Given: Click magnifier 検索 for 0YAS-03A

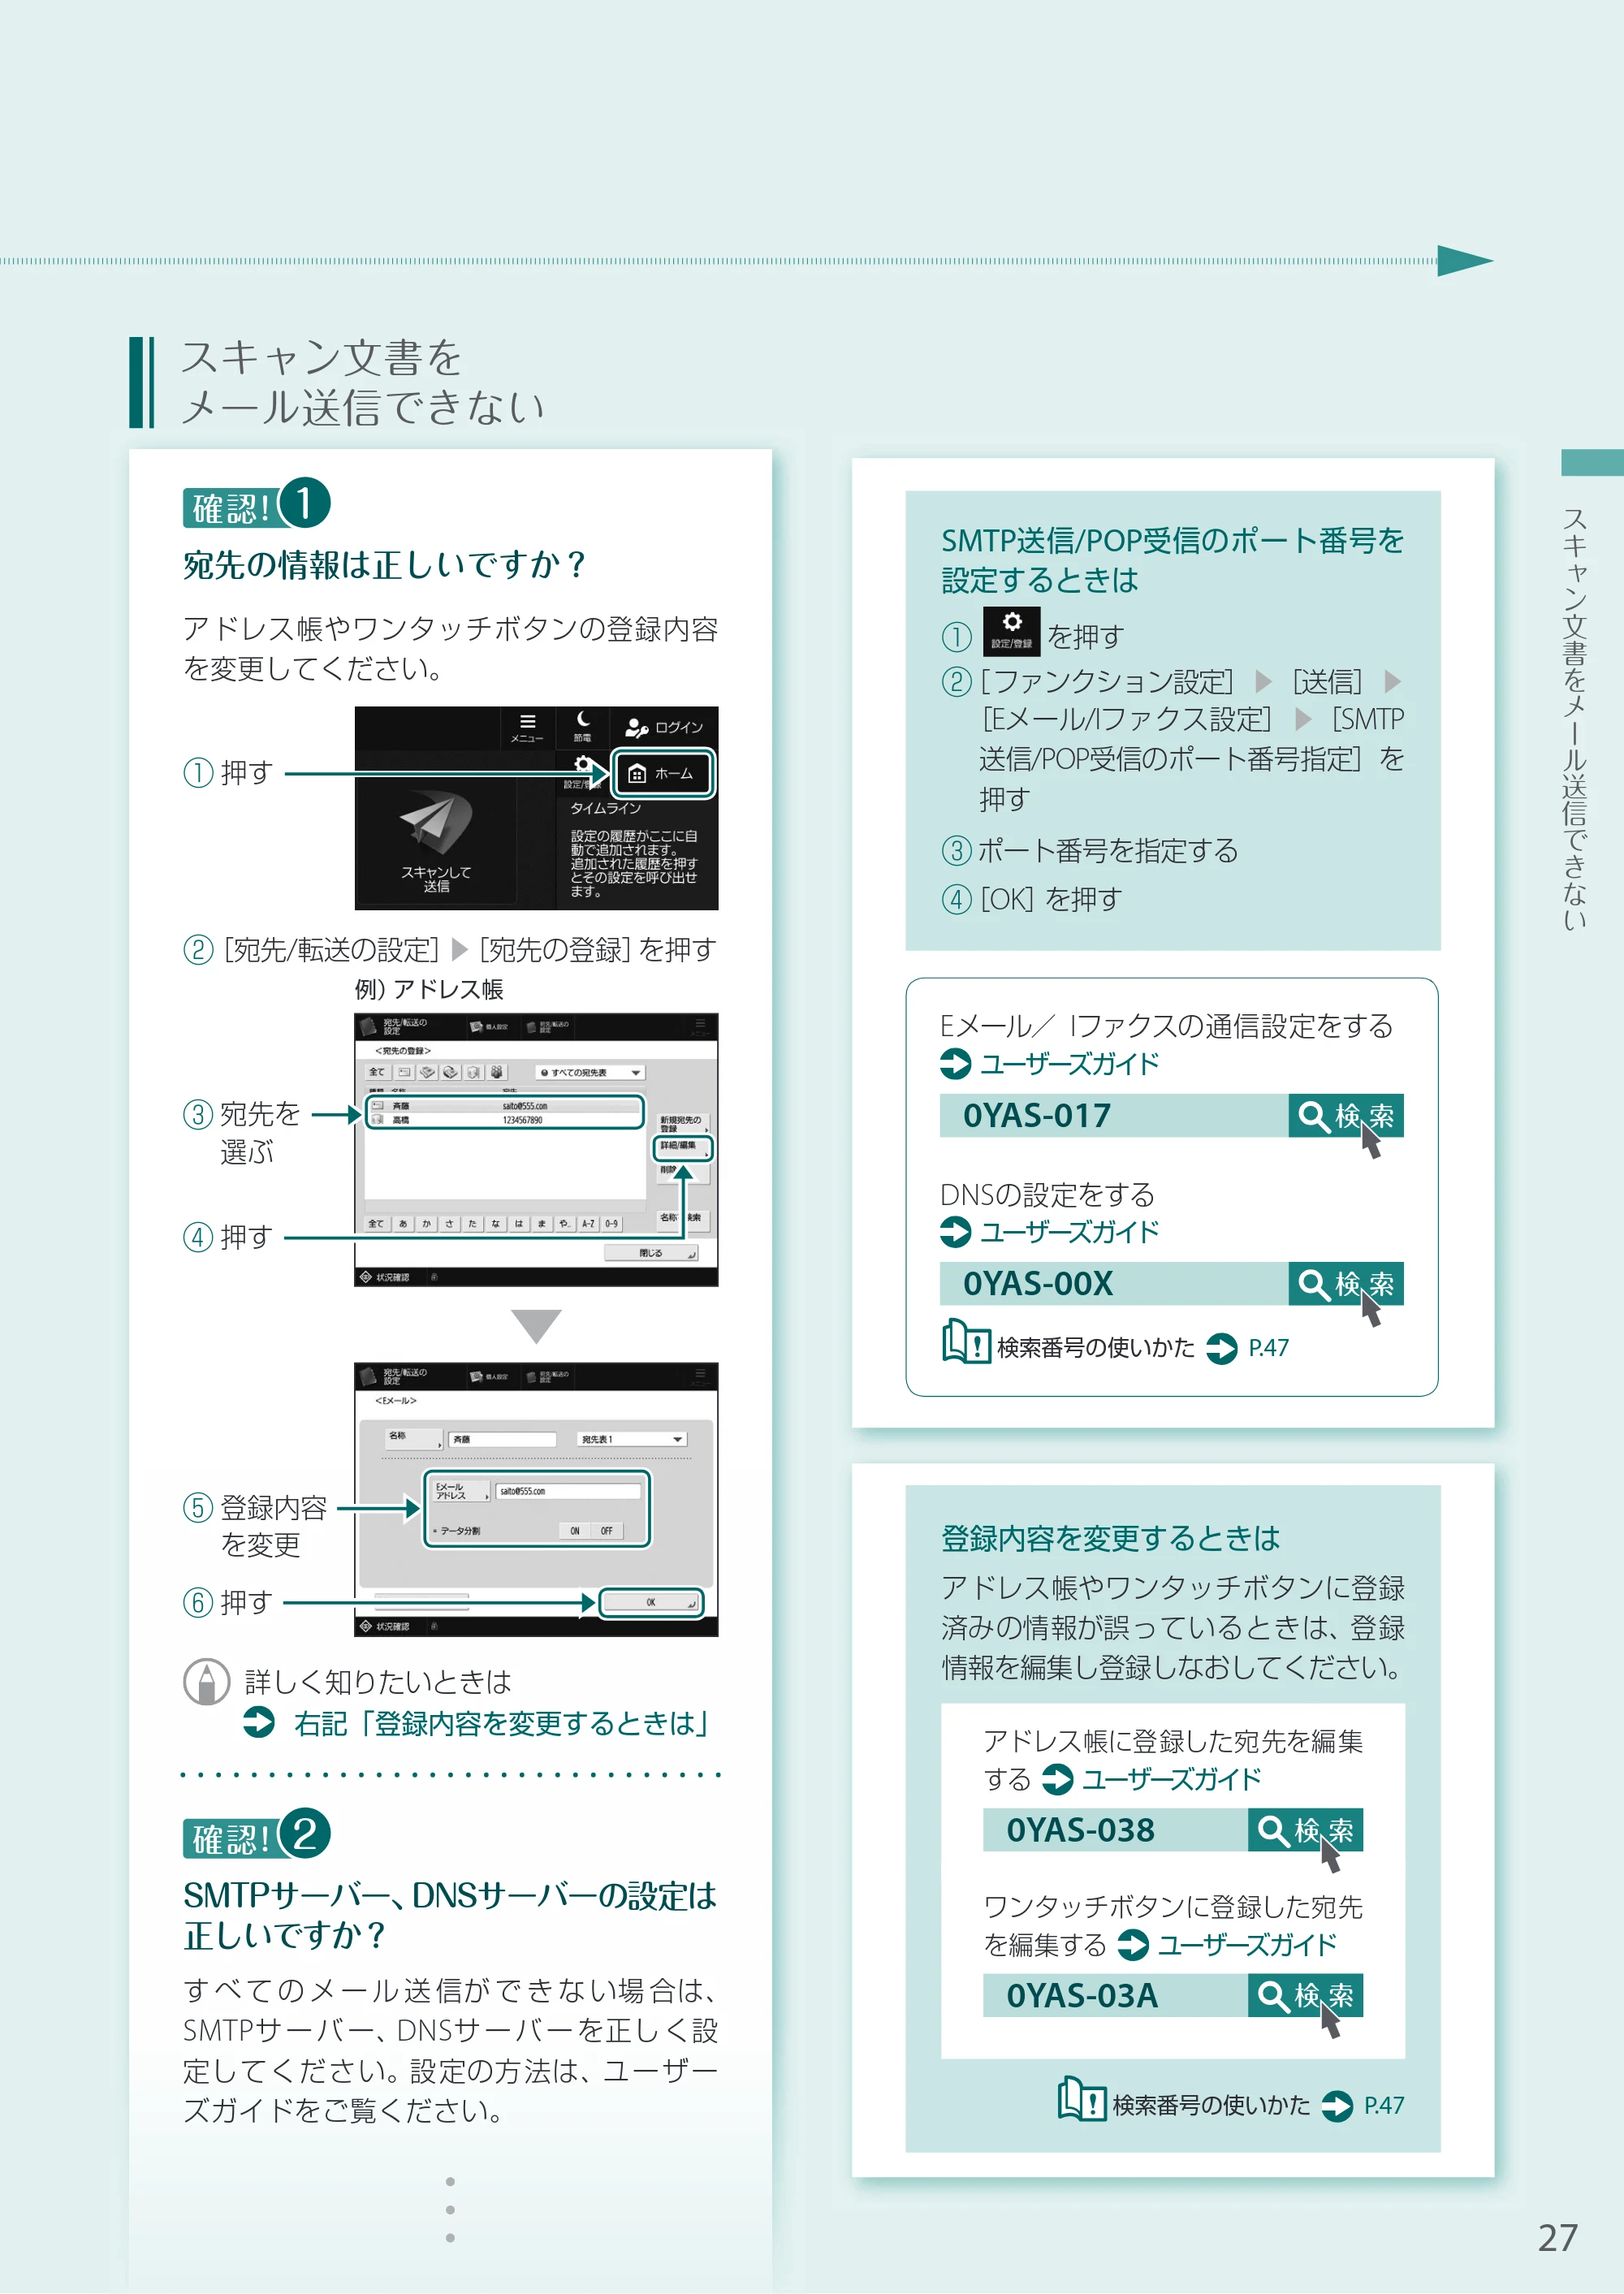Looking at the screenshot, I should coord(1305,1995).
